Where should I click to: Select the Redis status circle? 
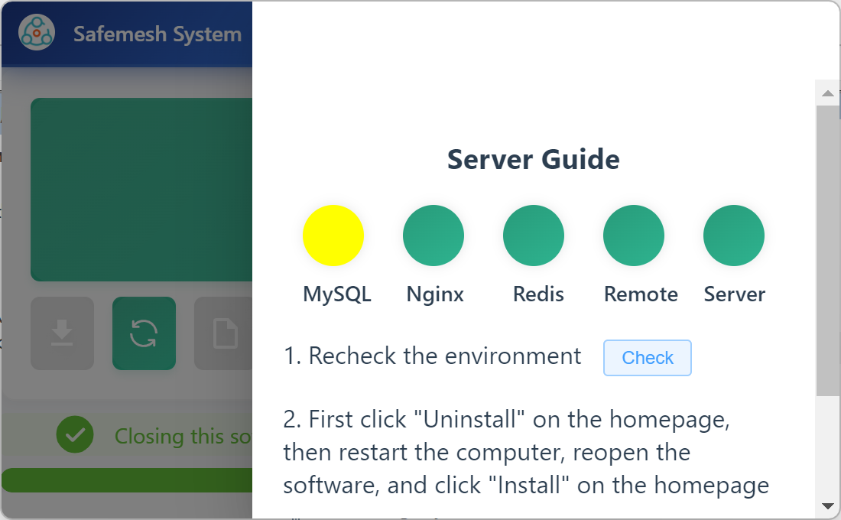(x=534, y=236)
